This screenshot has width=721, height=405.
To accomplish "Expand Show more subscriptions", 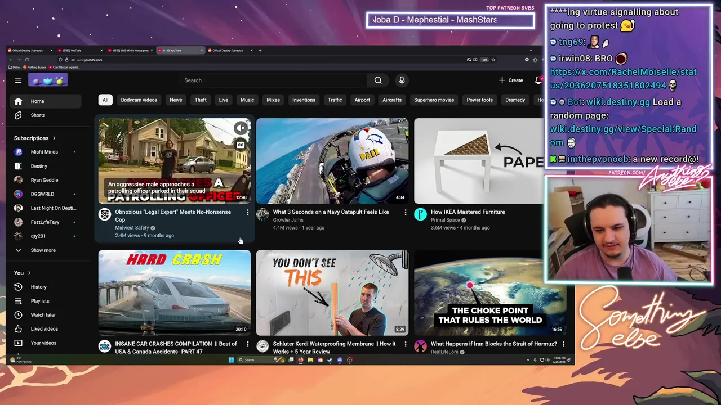I will pos(46,250).
